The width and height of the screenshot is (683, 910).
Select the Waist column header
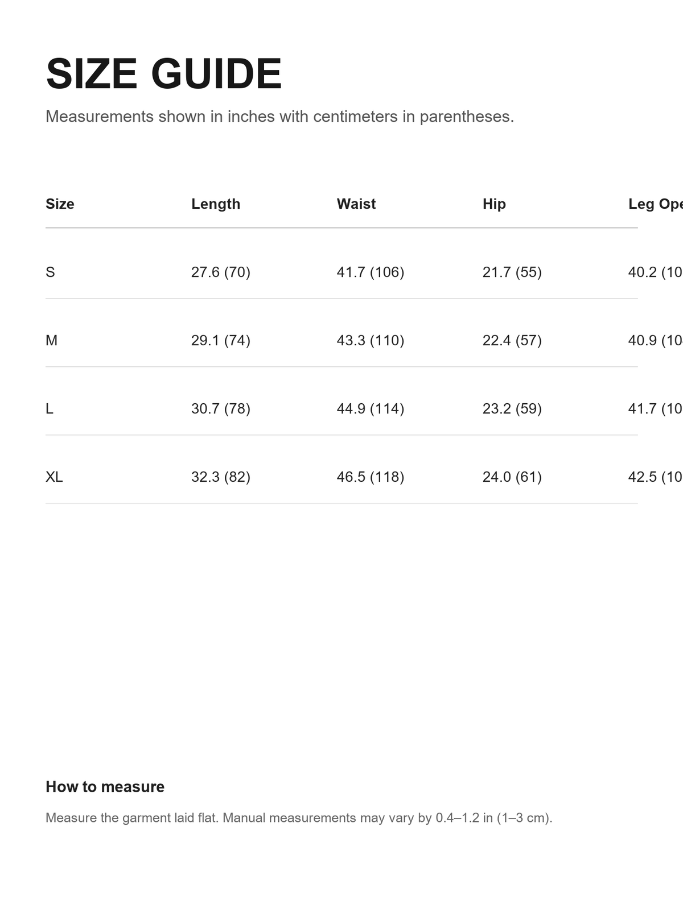(356, 204)
